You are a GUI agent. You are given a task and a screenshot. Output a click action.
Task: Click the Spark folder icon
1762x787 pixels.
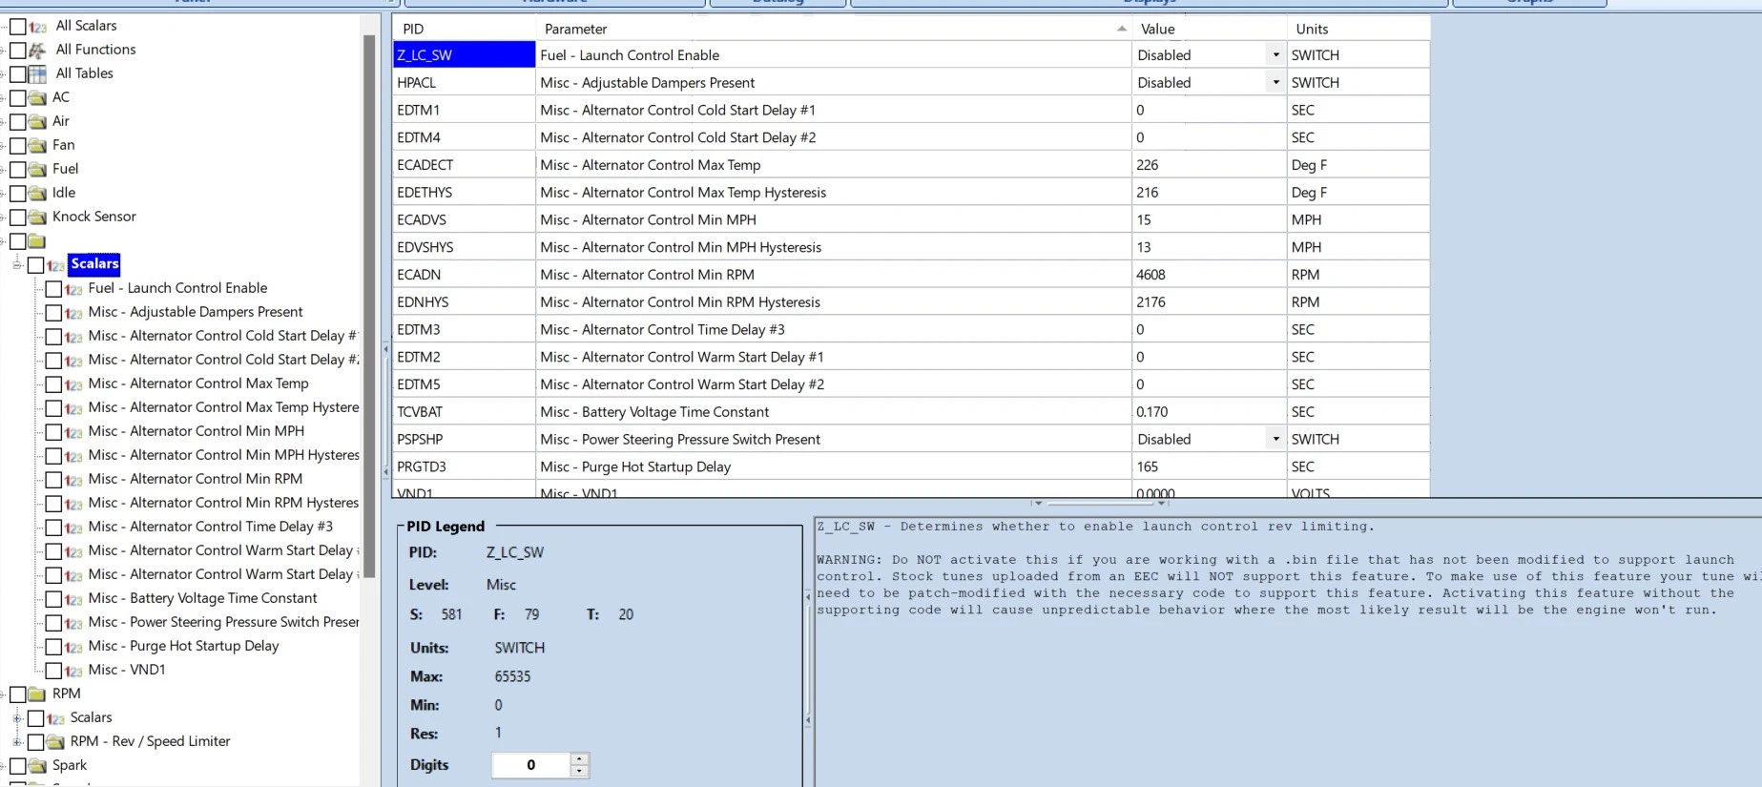(x=37, y=766)
